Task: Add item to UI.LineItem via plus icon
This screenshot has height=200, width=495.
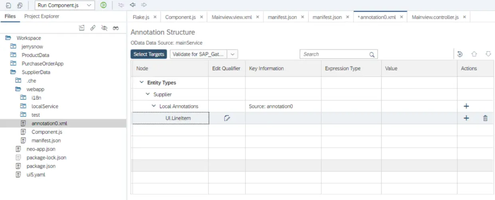Action: pyautogui.click(x=466, y=118)
